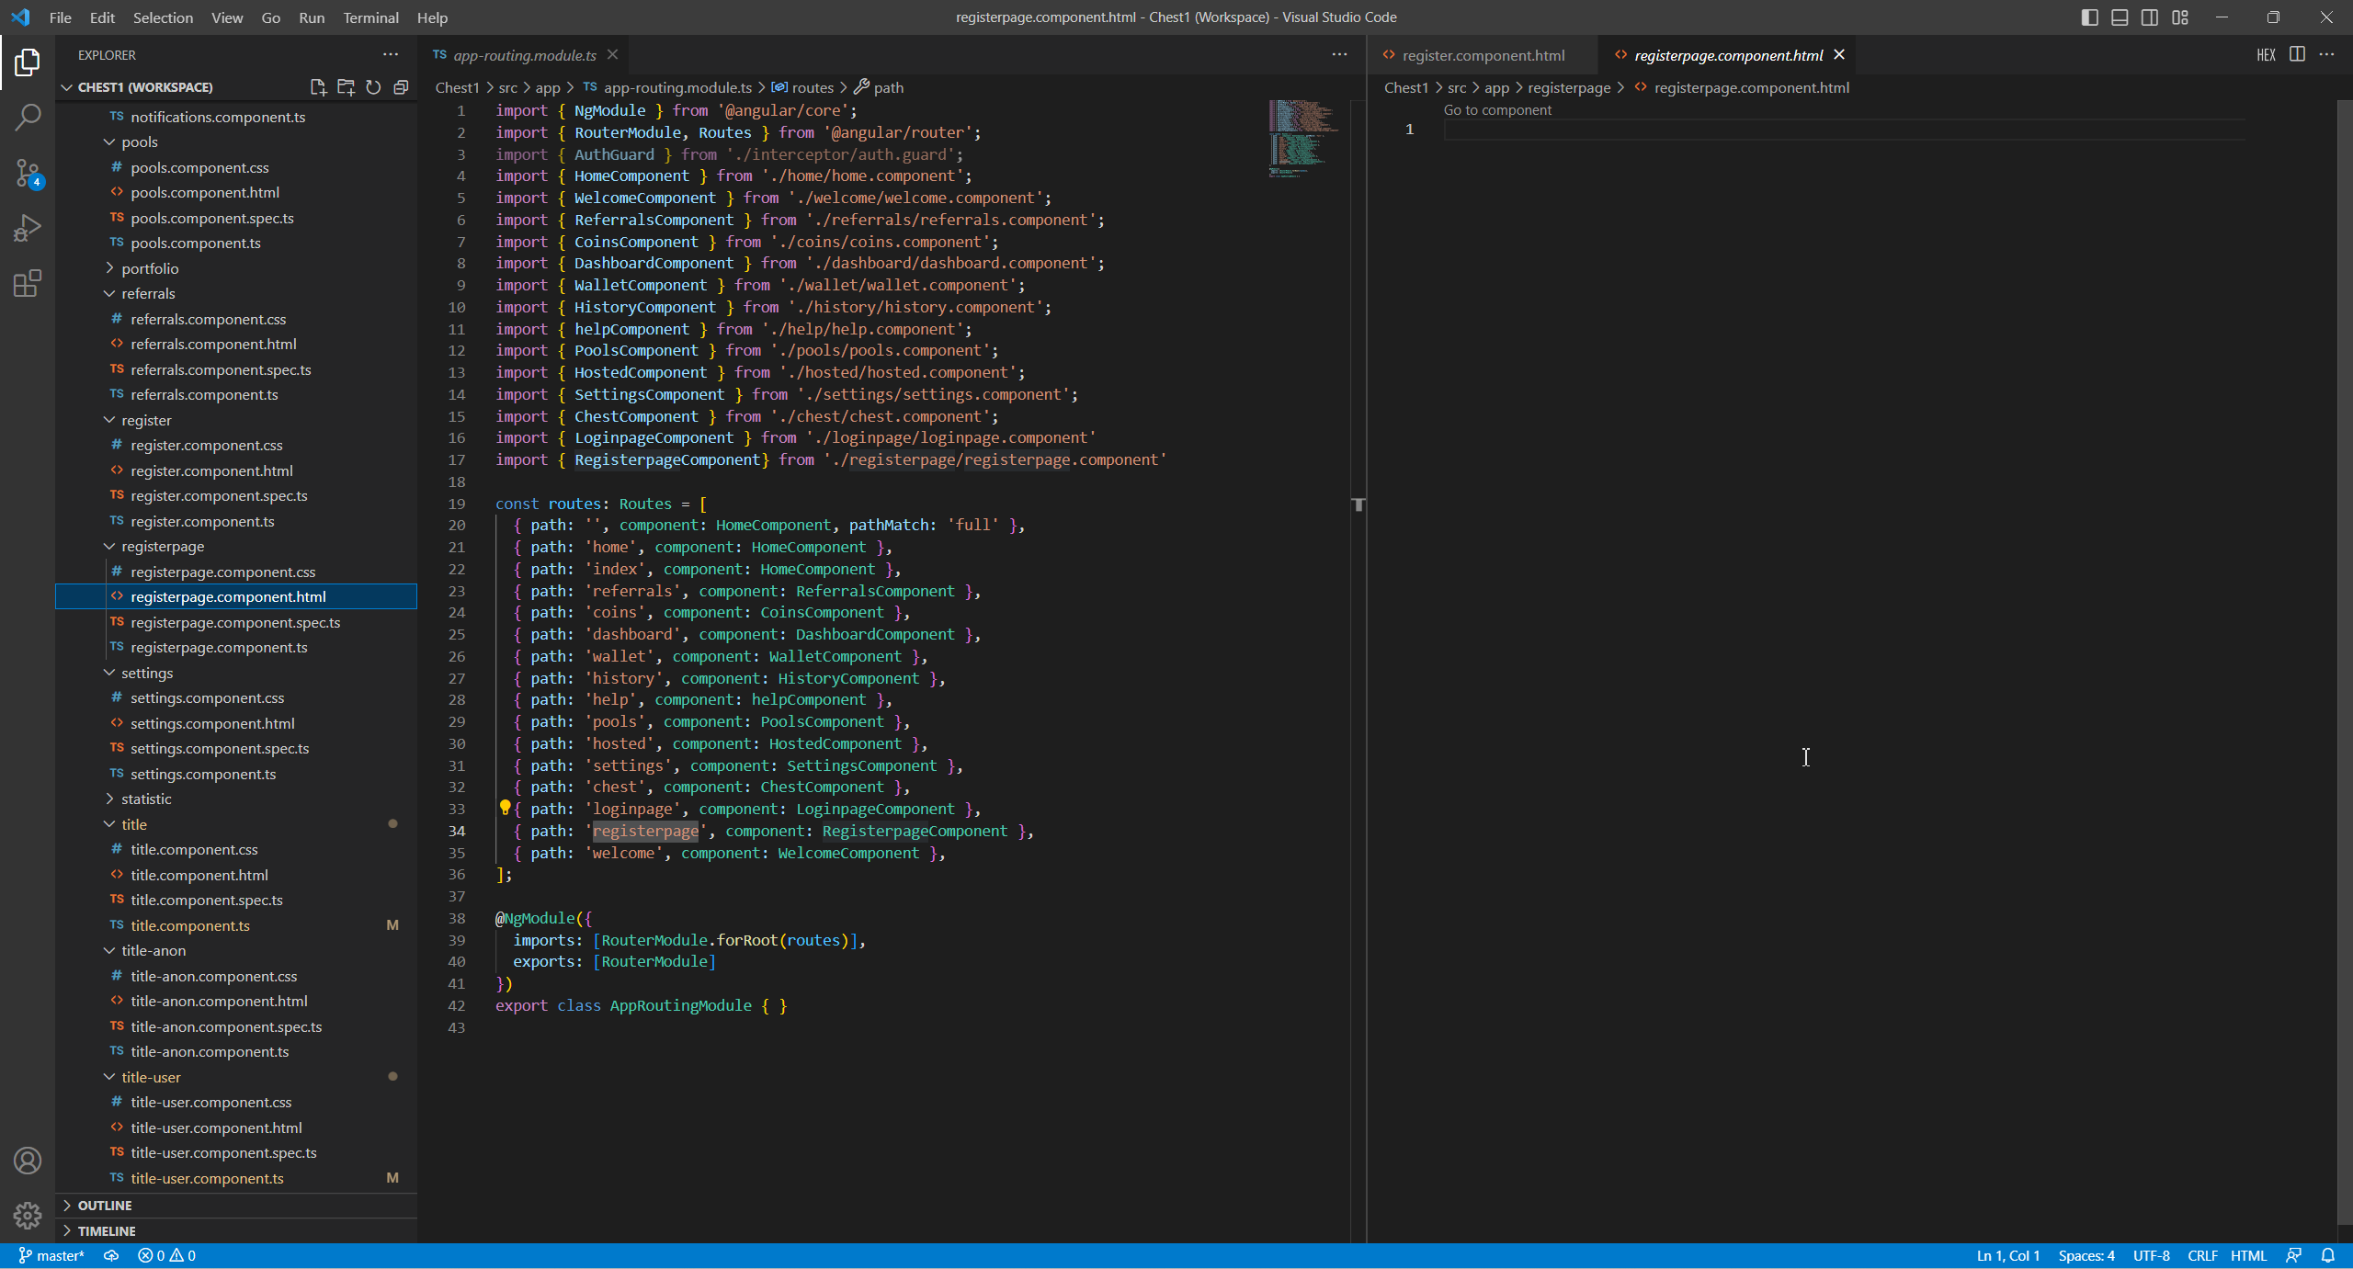This screenshot has width=2353, height=1269.
Task: Open the Search view in activity bar
Action: (28, 117)
